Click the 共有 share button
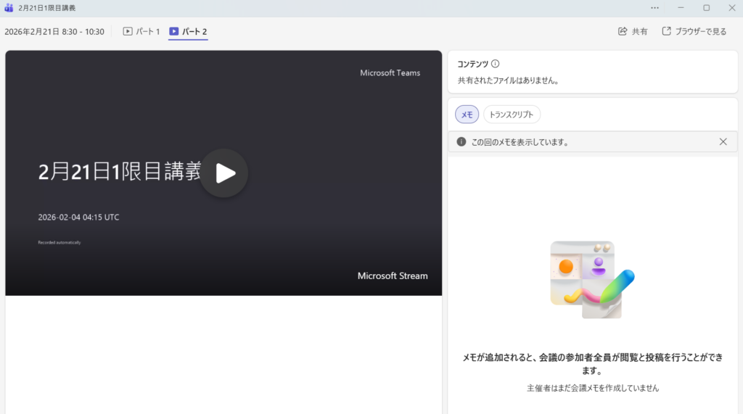Viewport: 743px width, 414px height. coord(633,32)
